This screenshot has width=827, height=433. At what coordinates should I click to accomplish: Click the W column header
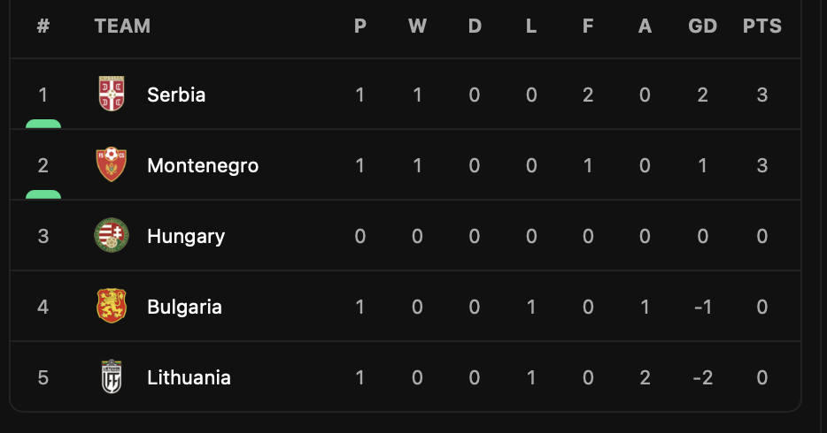[x=417, y=26]
